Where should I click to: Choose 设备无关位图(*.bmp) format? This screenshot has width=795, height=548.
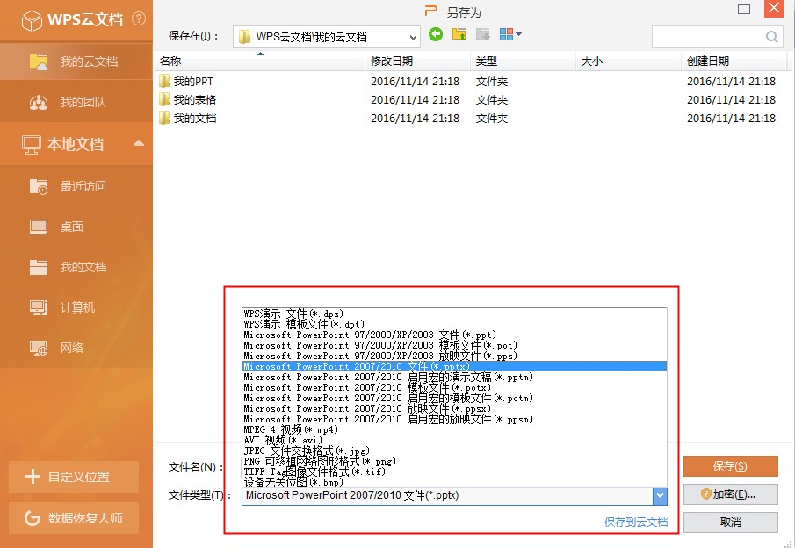(454, 482)
